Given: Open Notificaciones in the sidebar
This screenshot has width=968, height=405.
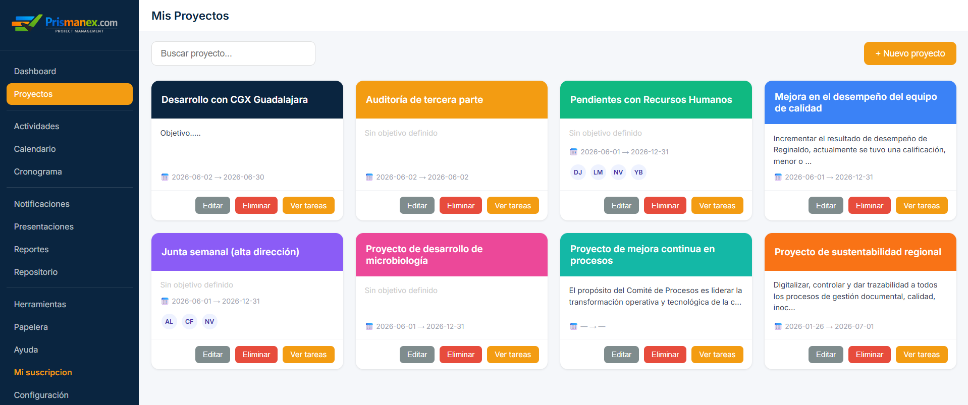Looking at the screenshot, I should click(x=70, y=204).
